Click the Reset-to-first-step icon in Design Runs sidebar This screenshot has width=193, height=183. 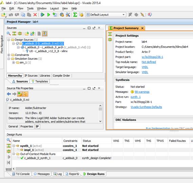tap(8, 163)
